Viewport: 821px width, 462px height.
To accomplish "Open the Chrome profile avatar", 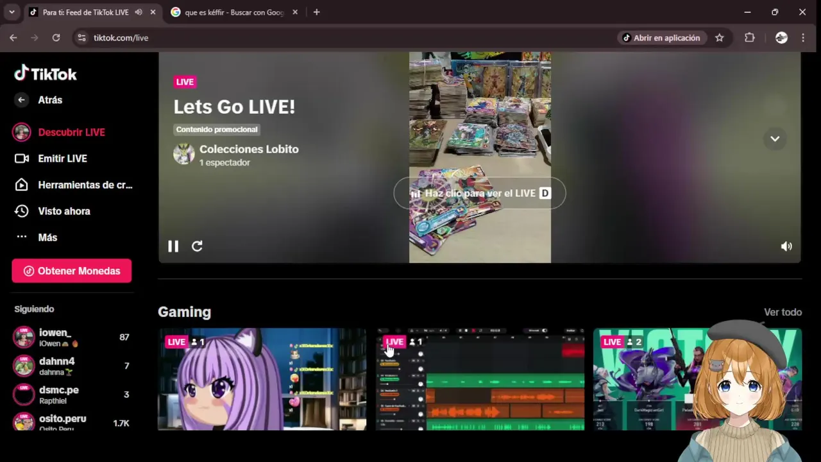I will (781, 38).
